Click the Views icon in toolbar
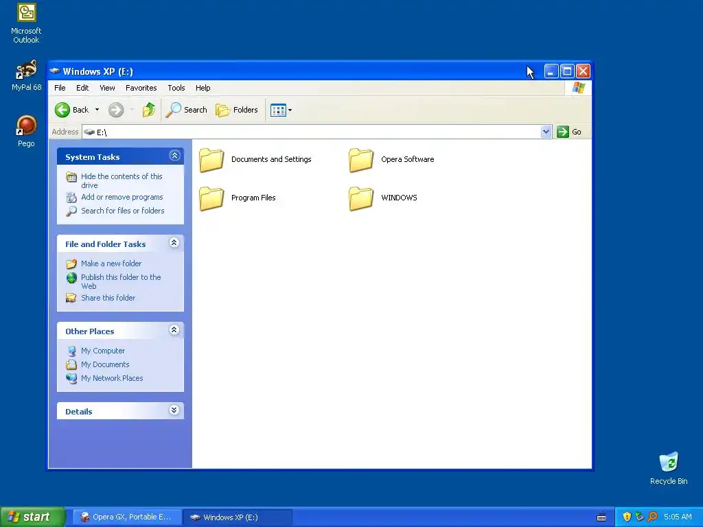 click(x=278, y=110)
